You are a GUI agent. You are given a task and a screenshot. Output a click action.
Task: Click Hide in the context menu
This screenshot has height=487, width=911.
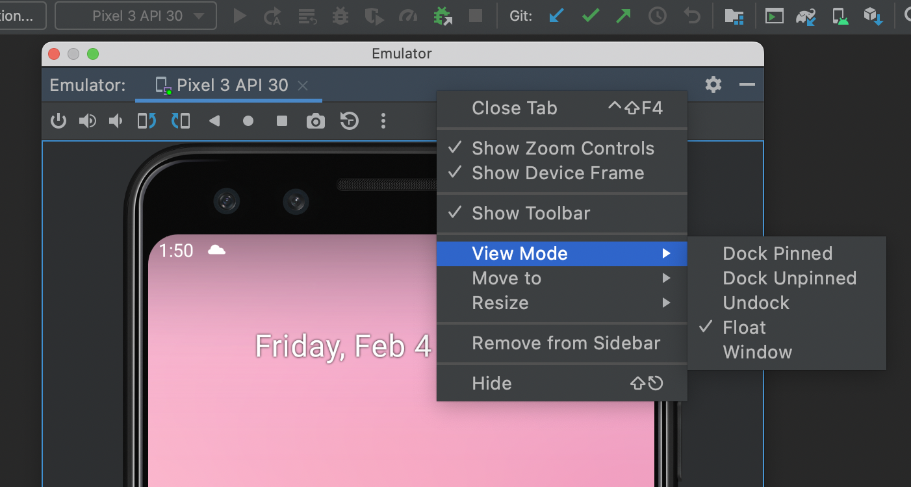562,383
